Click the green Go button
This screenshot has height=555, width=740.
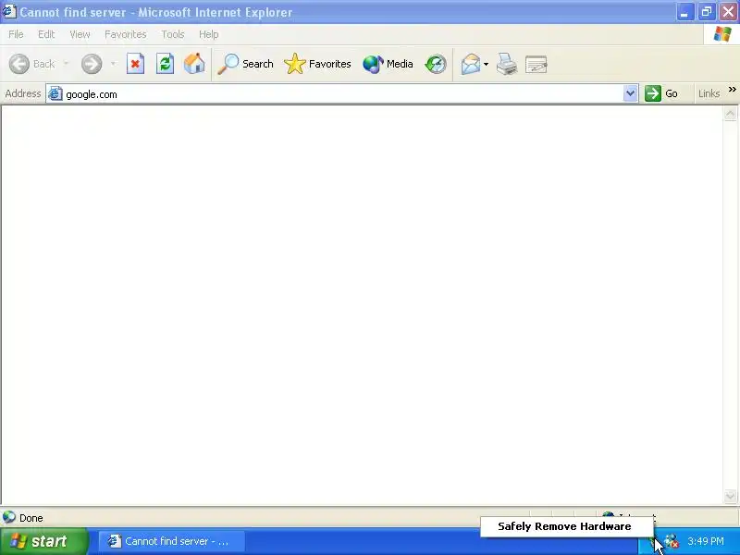pos(662,93)
